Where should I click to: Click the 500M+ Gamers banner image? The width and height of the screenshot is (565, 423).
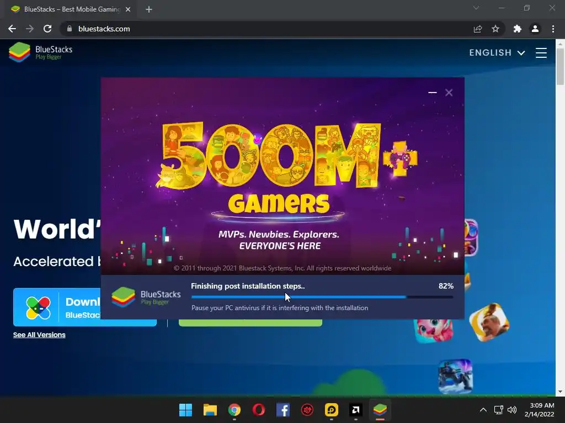282,176
